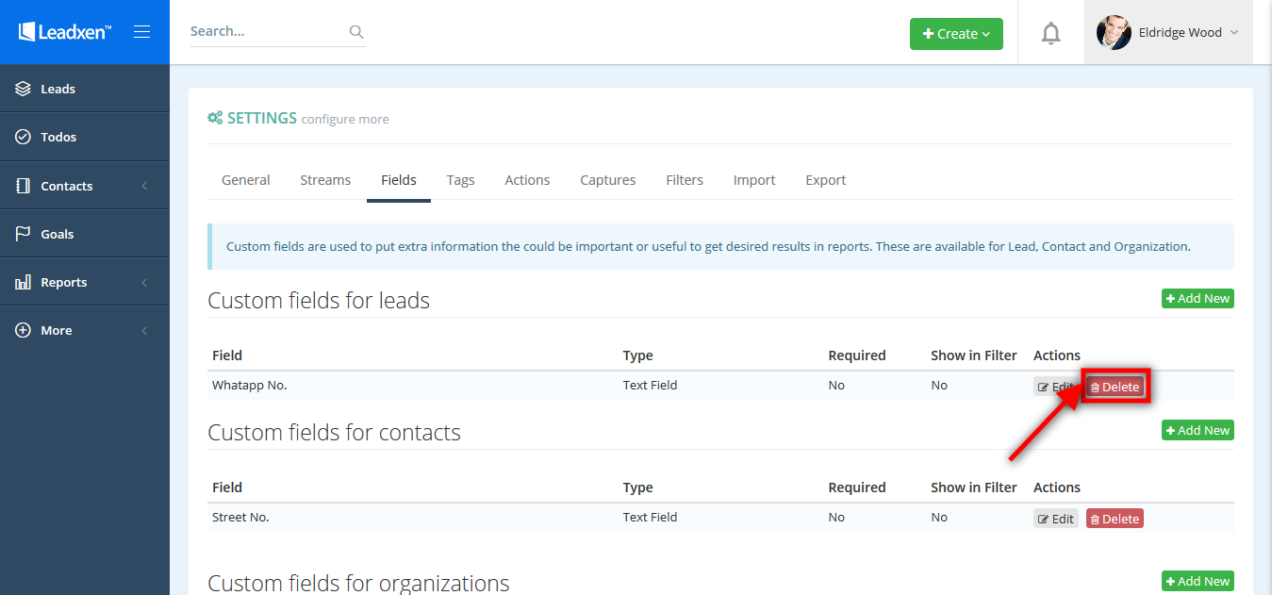1272x595 pixels.
Task: Click the Reports bar chart icon
Action: 24,282
